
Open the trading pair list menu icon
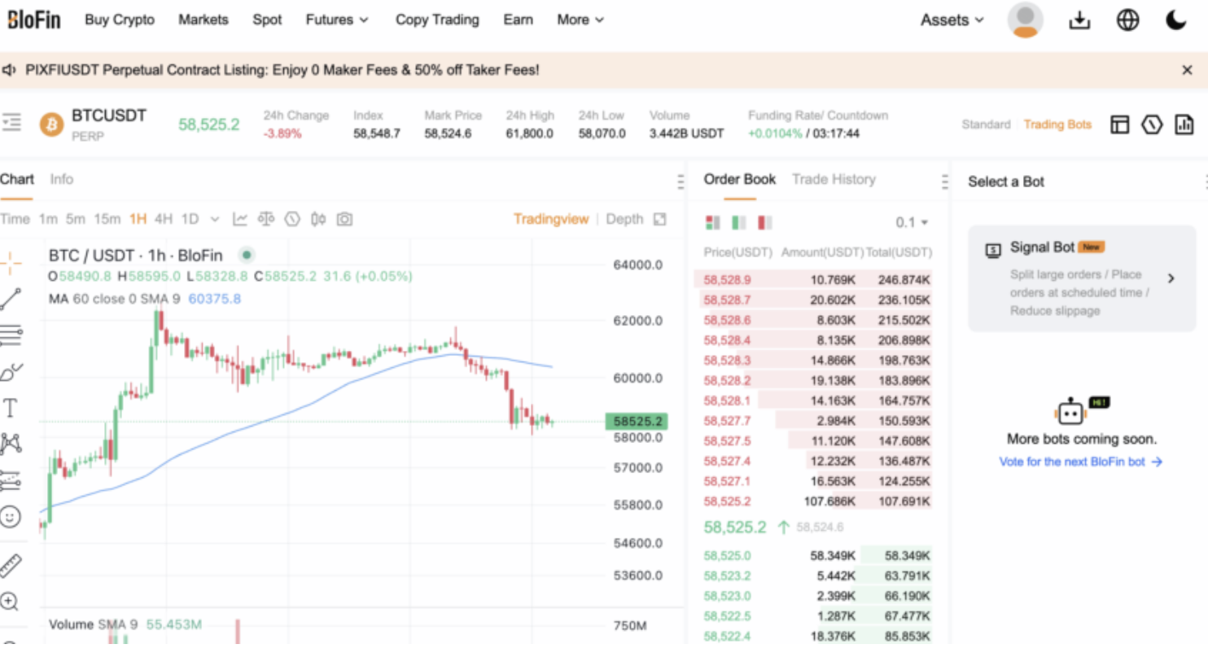[x=11, y=123]
